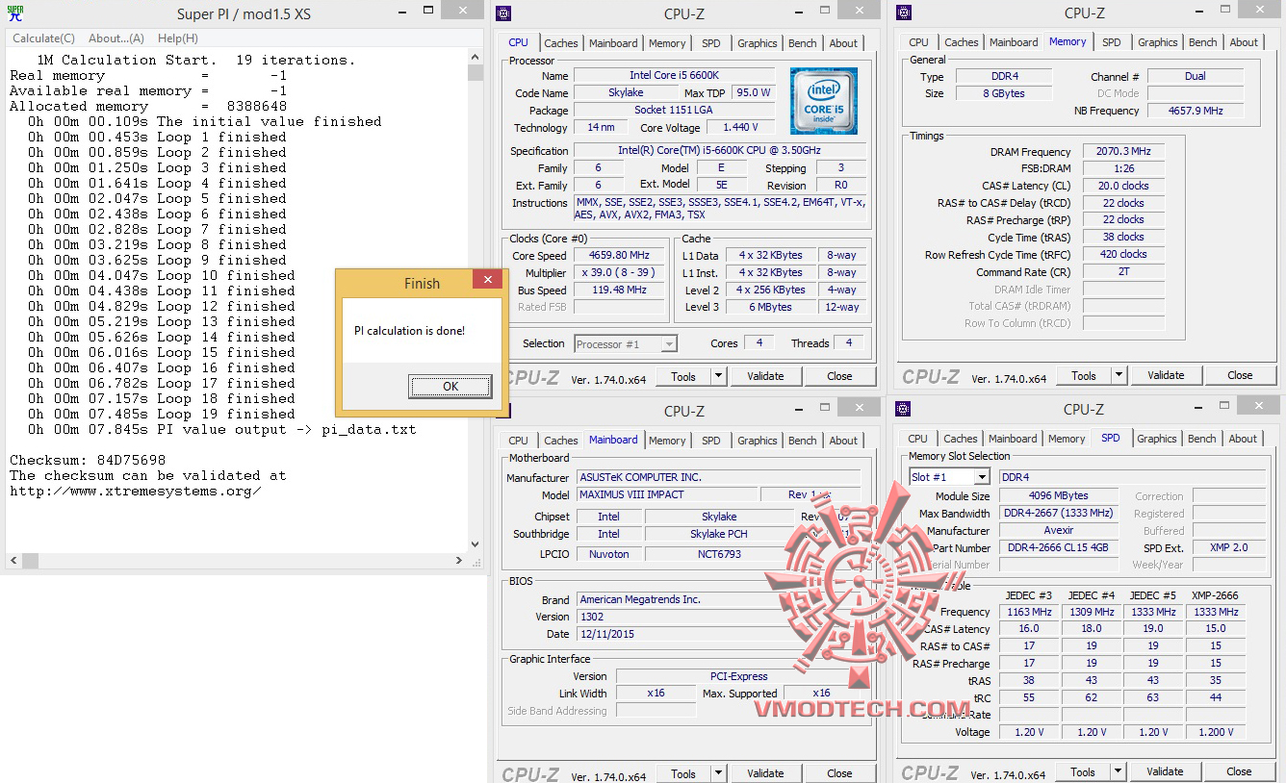The height and width of the screenshot is (783, 1286).
Task: Open the About tab in the CPU-Z Memory window
Action: click(1244, 42)
